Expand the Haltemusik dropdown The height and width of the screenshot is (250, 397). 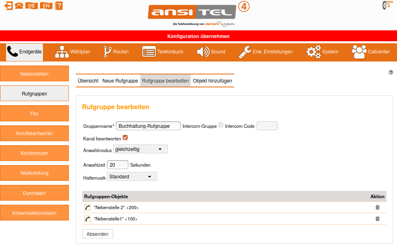tap(132, 177)
